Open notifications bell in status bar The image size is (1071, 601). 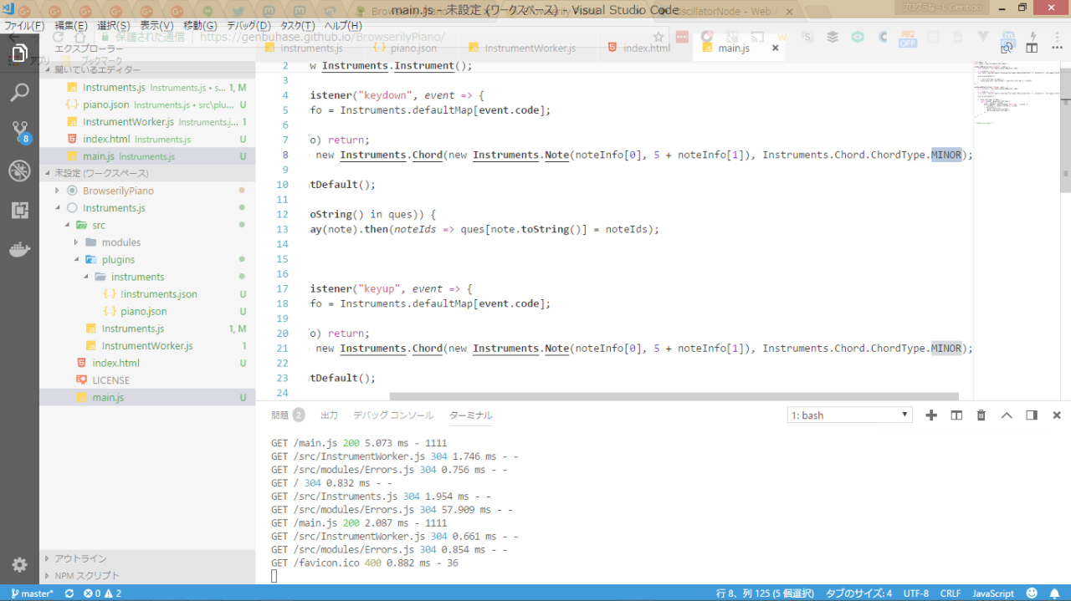(x=1054, y=593)
